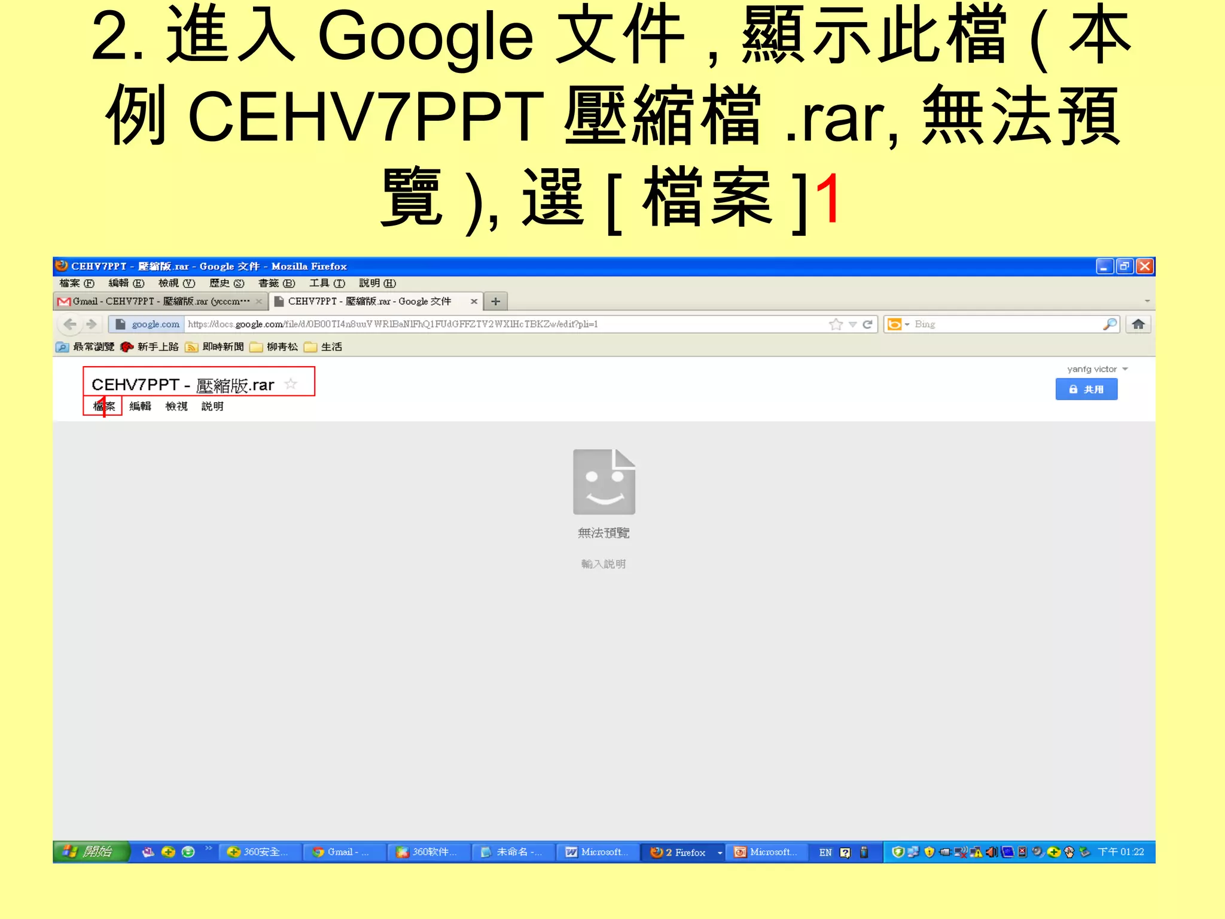This screenshot has height=919, width=1225.
Task: Click the taskbar clock 下午 01:22
Action: pyautogui.click(x=1121, y=852)
